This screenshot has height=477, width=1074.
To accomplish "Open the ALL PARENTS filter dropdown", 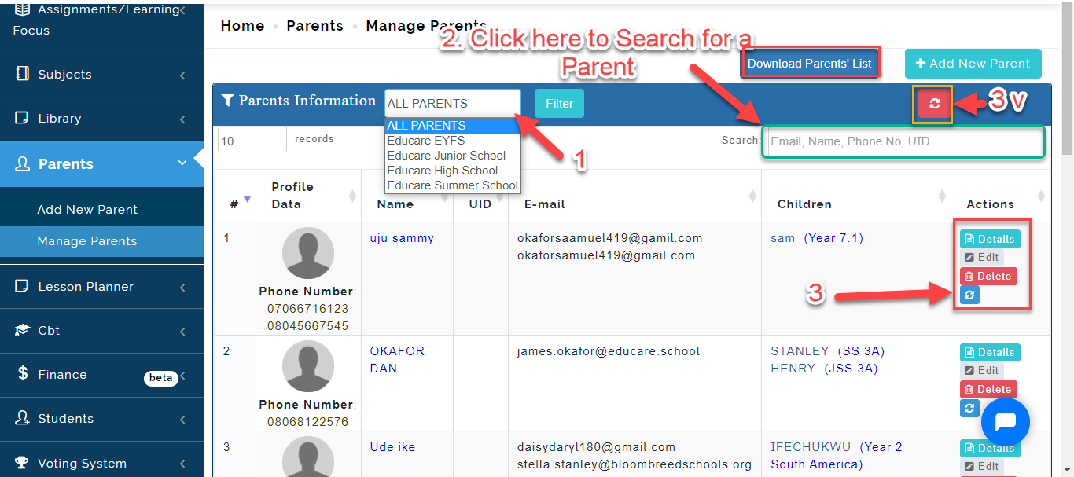I will point(452,104).
